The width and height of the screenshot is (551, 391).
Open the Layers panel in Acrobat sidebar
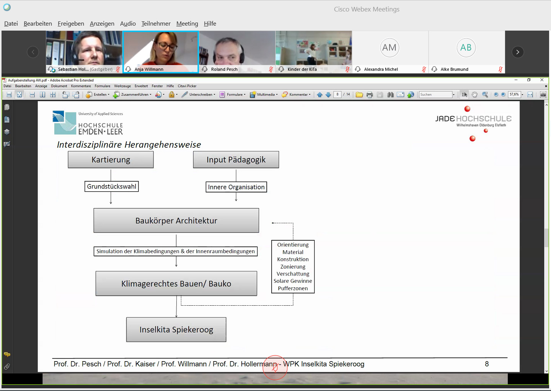coord(7,132)
